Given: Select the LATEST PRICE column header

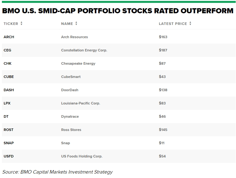Looking at the screenshot, I should click(x=173, y=24).
